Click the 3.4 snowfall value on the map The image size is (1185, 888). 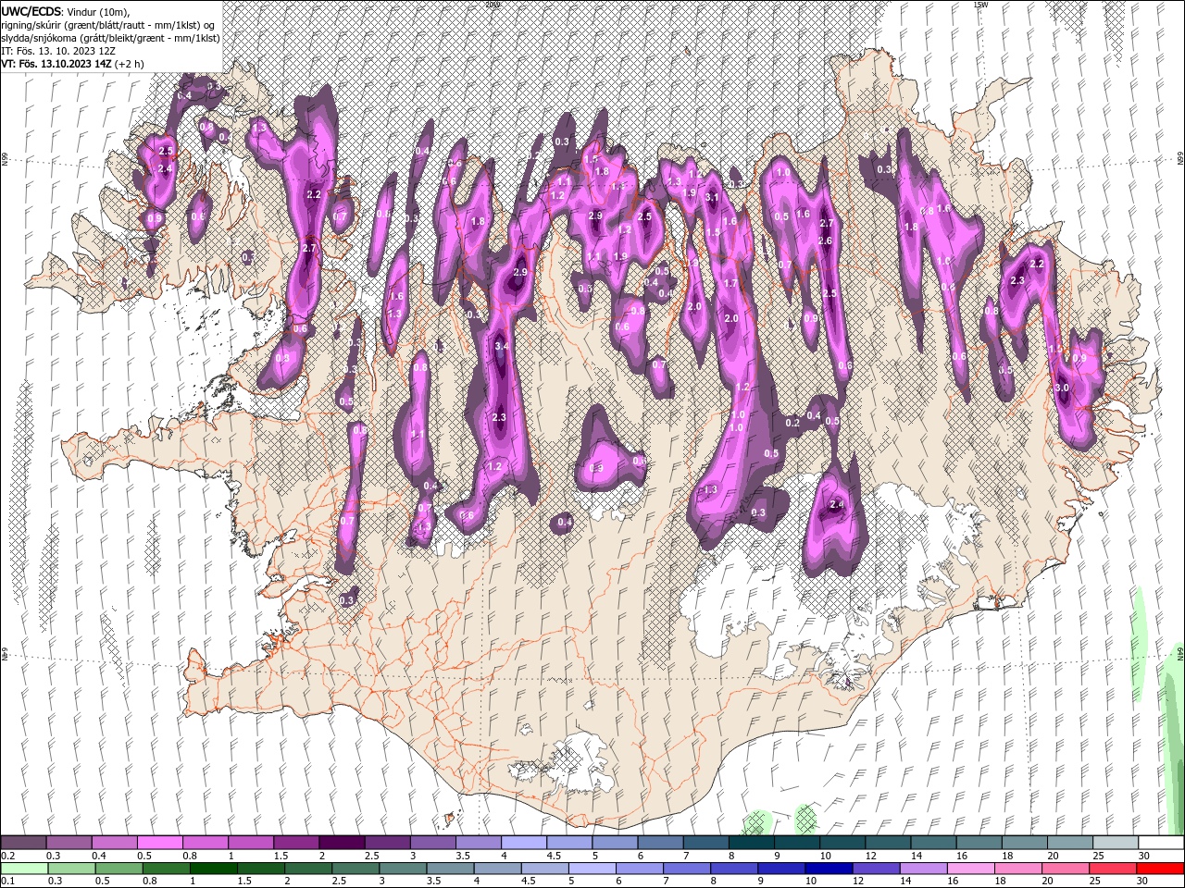503,346
